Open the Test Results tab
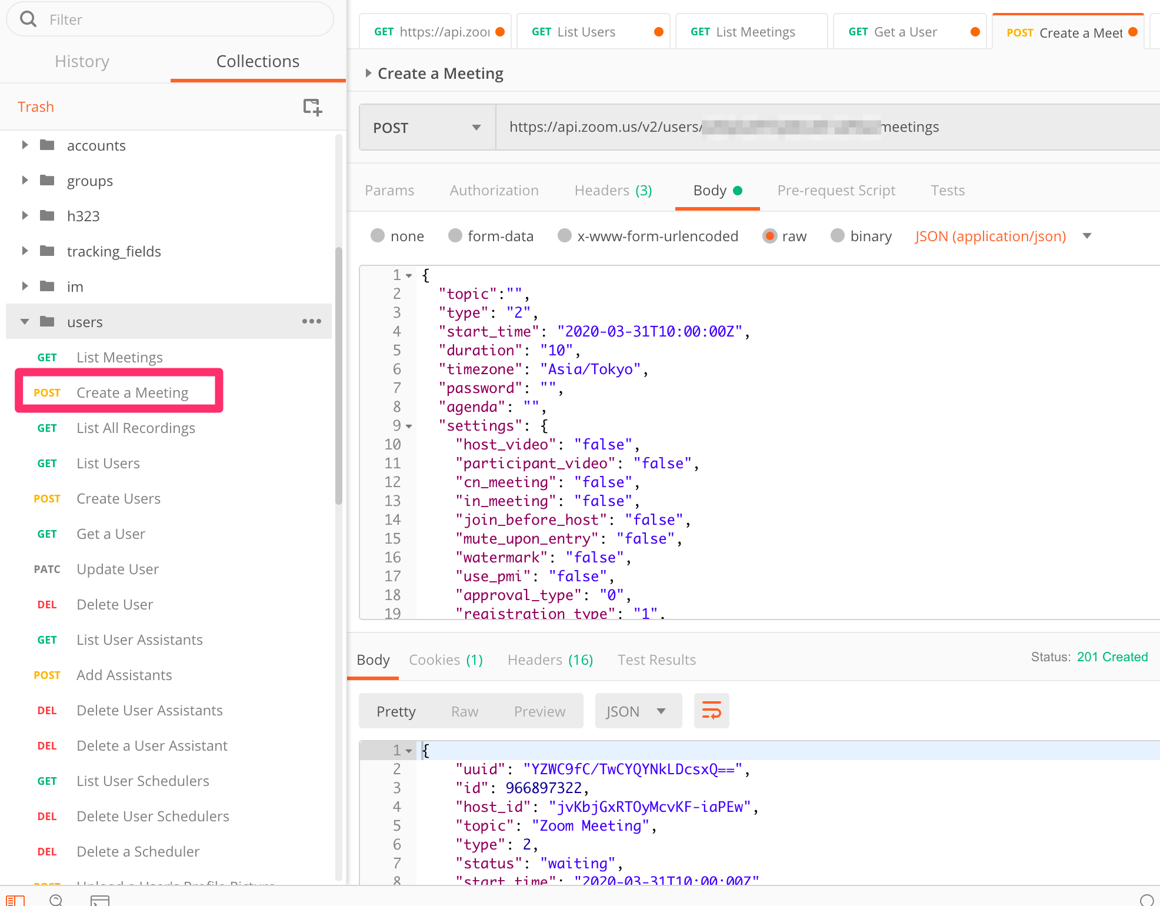 tap(656, 659)
